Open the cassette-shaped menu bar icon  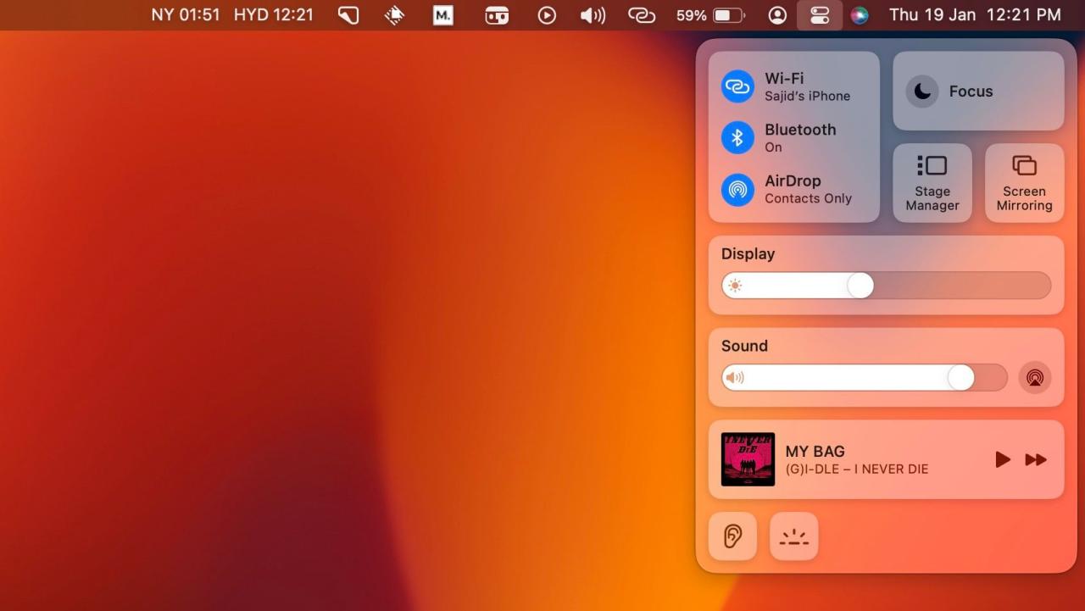(x=497, y=15)
